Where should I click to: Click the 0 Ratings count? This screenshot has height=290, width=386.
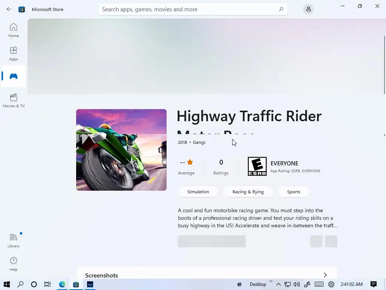221,167
